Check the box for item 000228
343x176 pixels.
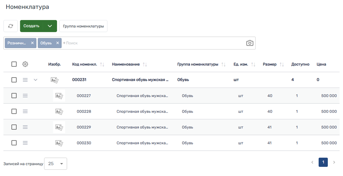coord(14,111)
